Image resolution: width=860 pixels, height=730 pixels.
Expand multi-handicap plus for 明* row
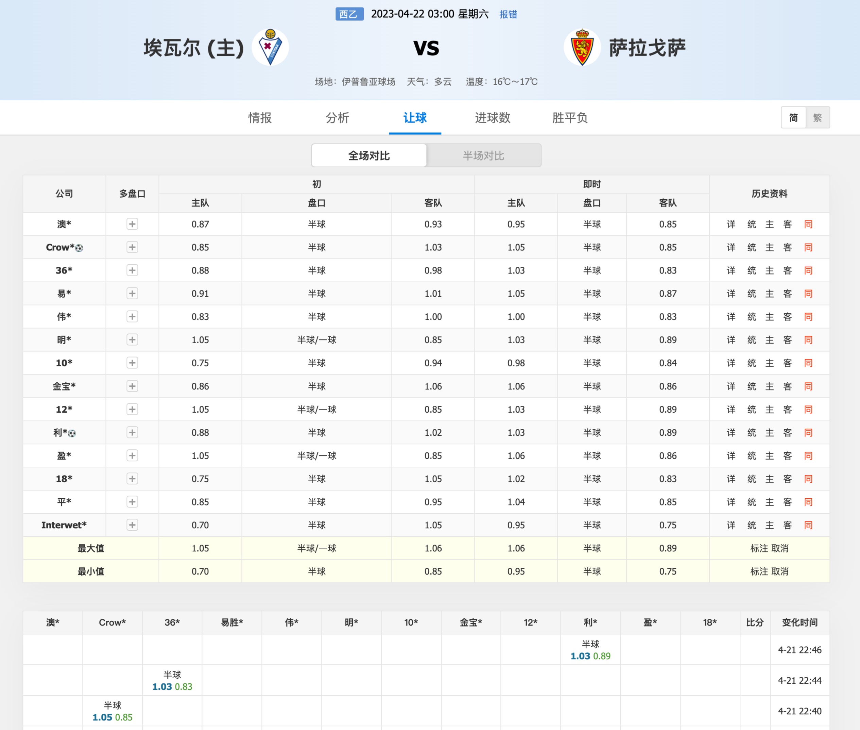point(132,340)
